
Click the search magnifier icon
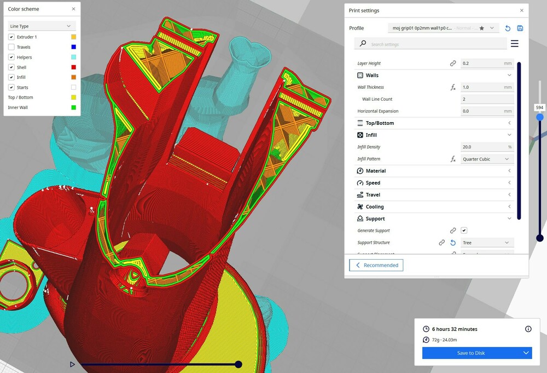click(x=363, y=43)
